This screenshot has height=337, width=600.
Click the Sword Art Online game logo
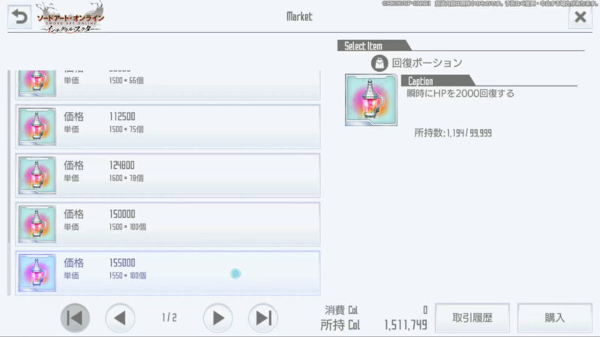[x=70, y=17]
